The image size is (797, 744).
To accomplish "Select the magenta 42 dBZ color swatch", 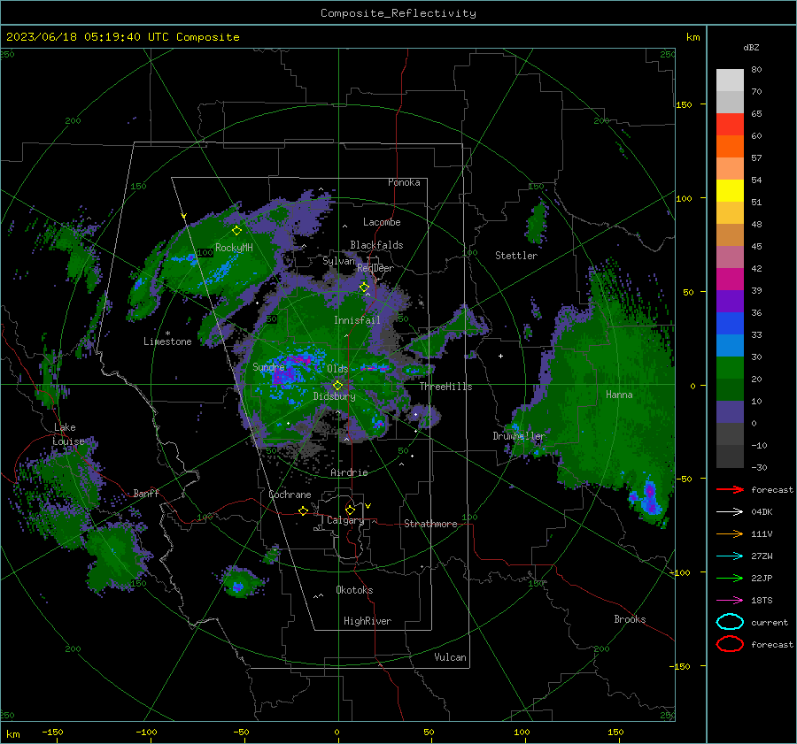I will [730, 280].
